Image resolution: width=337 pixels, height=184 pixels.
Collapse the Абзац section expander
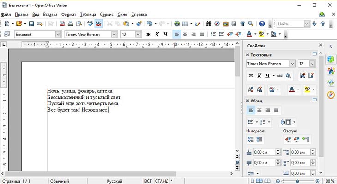coord(247,101)
